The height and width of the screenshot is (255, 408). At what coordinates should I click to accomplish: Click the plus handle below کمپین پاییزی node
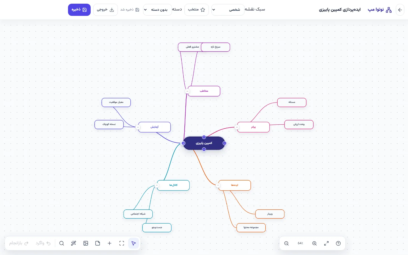[x=204, y=149]
